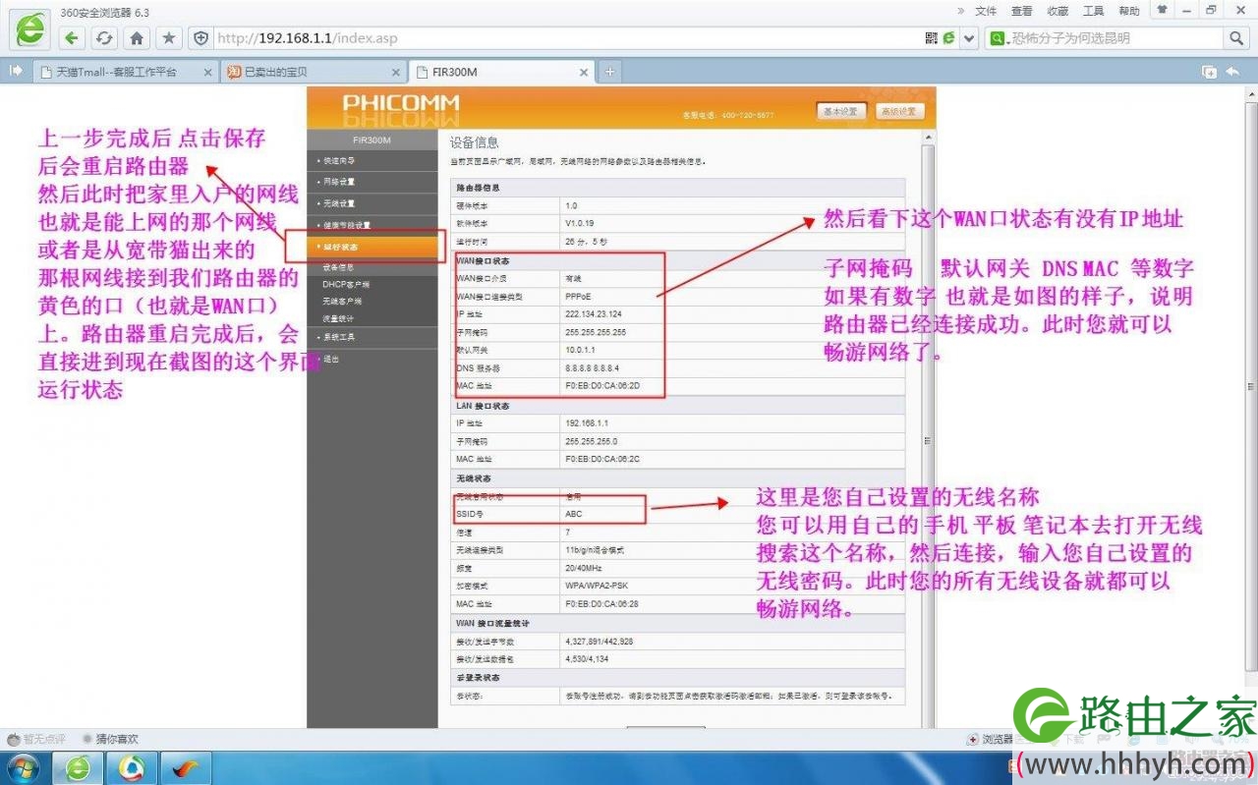Viewport: 1258px width, 785px height.
Task: Click the 猜你喜欢 status bar item
Action: pyautogui.click(x=110, y=739)
